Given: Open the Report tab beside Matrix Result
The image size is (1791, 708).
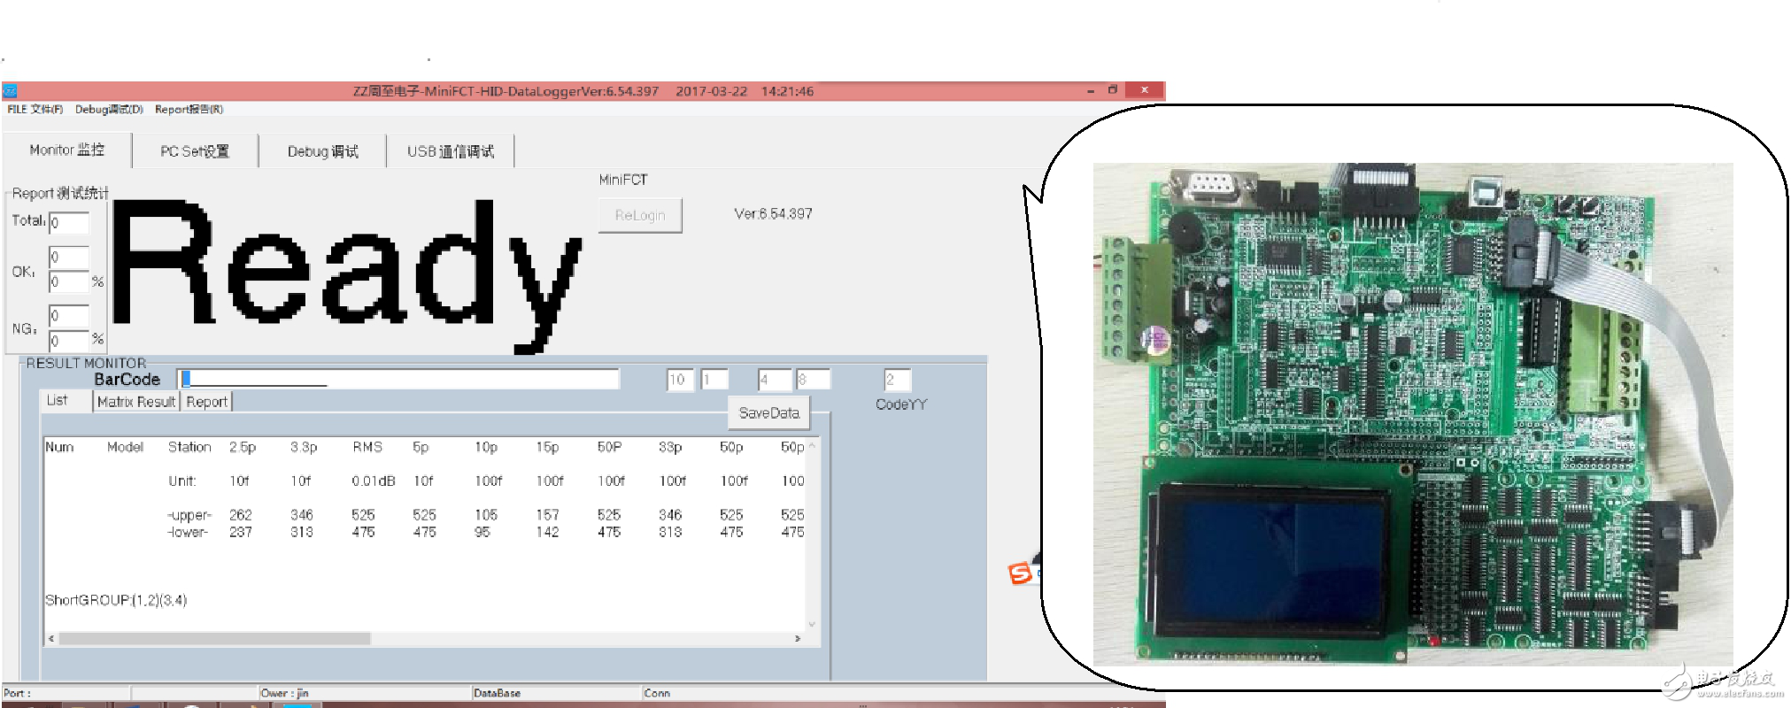Looking at the screenshot, I should pyautogui.click(x=207, y=402).
